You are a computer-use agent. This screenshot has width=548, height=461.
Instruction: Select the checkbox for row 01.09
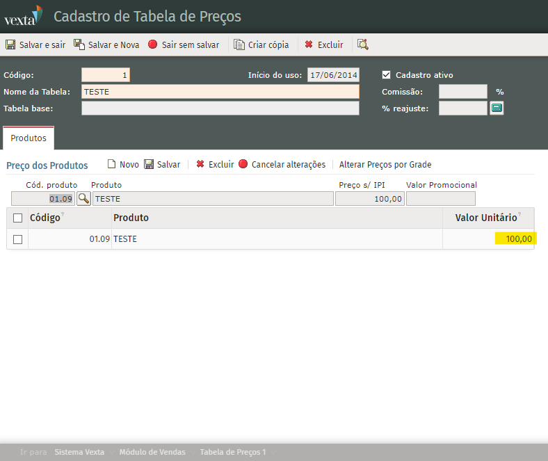coord(18,239)
